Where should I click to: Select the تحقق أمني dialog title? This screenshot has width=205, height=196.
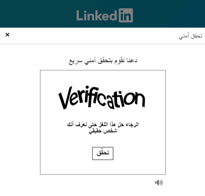190,36
